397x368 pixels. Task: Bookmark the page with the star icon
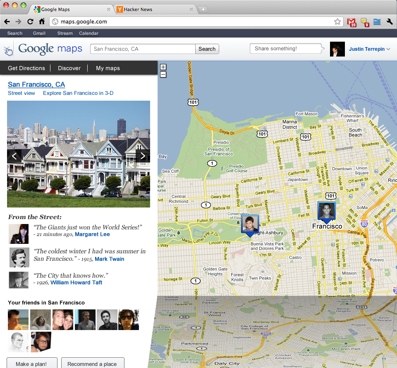point(337,22)
